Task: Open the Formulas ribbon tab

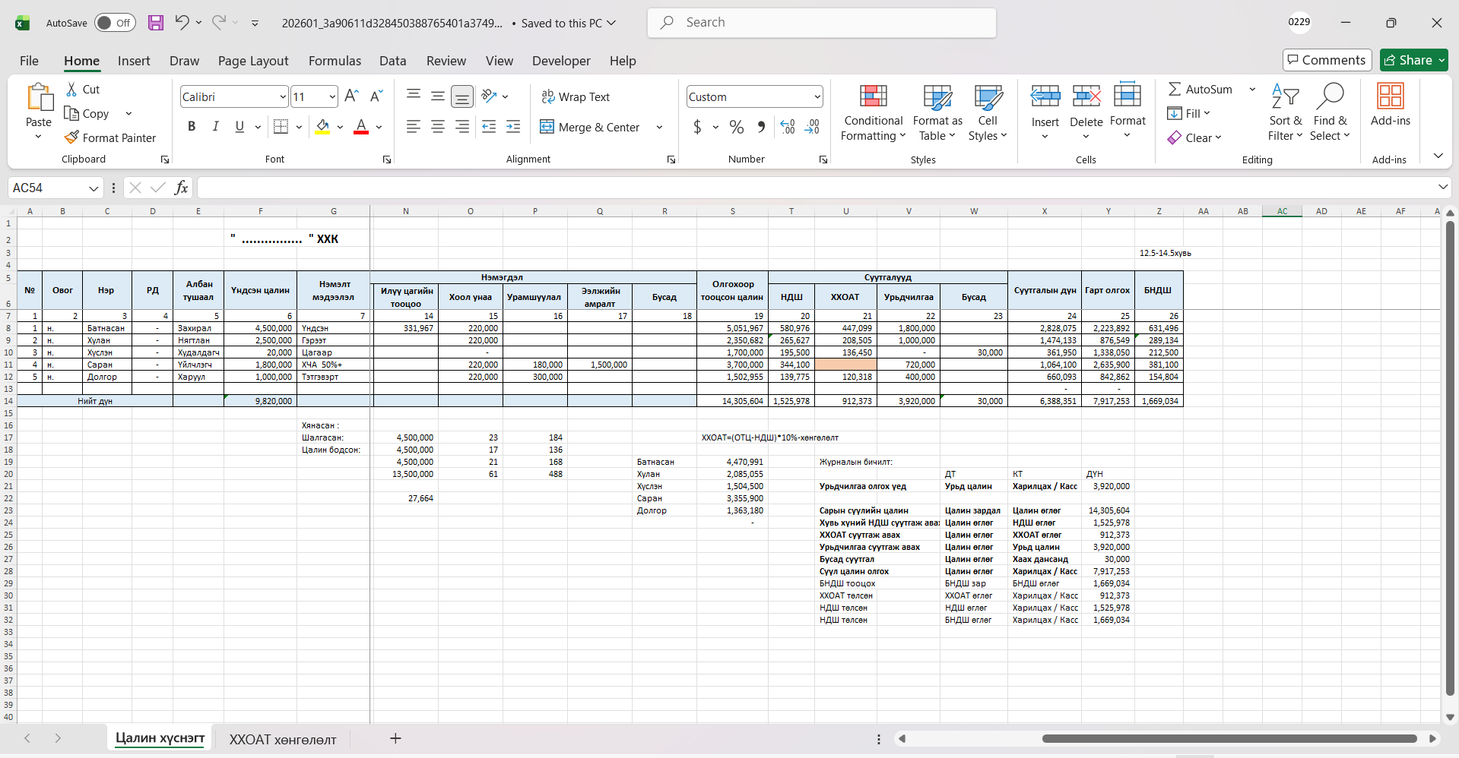Action: click(x=335, y=61)
